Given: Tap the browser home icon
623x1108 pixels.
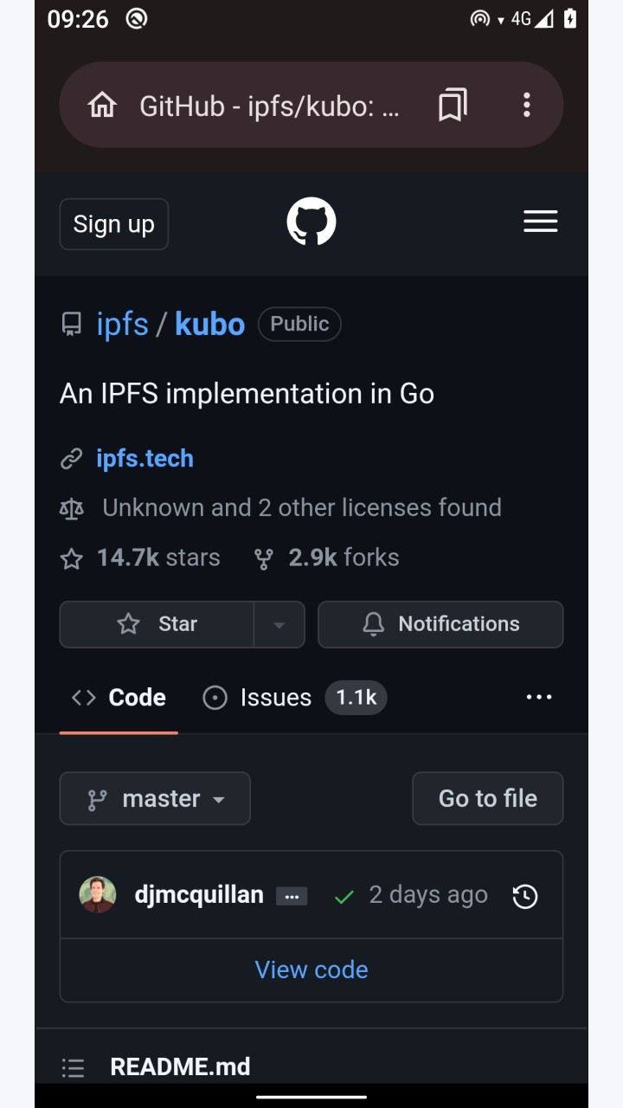Looking at the screenshot, I should (102, 106).
